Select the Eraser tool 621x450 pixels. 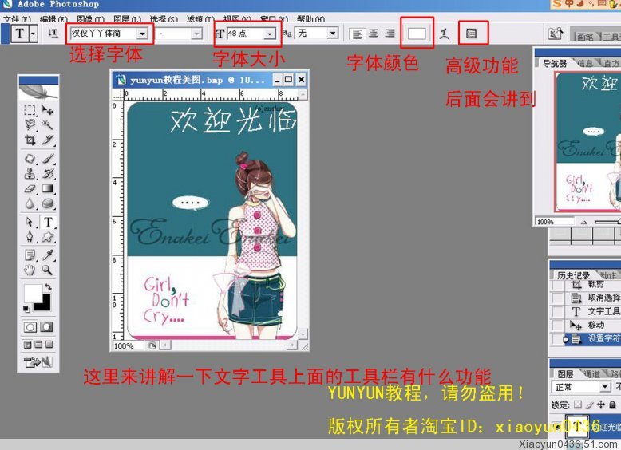click(x=30, y=189)
